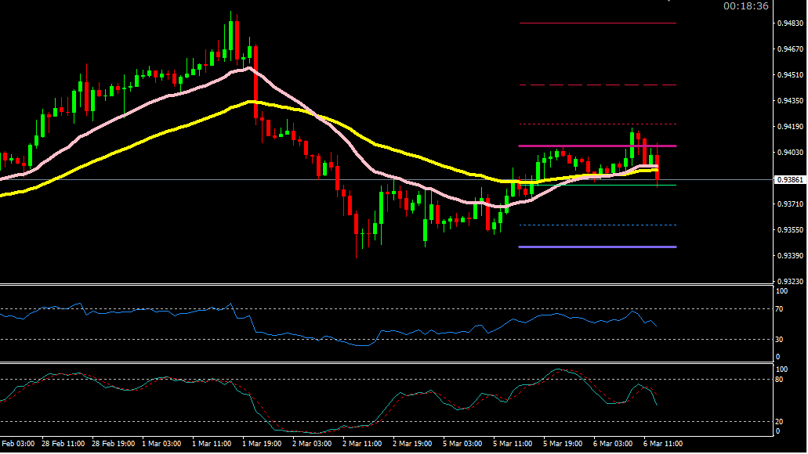Select the blue RSI indicator line
This screenshot has height=454, width=808.
point(330,337)
